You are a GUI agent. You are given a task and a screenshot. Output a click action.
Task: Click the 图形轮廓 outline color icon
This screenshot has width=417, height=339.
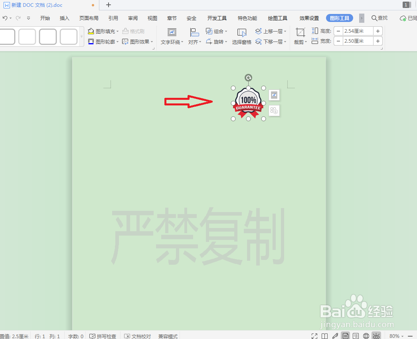tap(91, 42)
